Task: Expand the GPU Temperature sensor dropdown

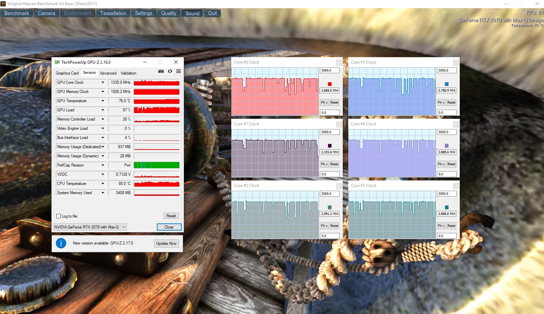Action: click(x=103, y=101)
